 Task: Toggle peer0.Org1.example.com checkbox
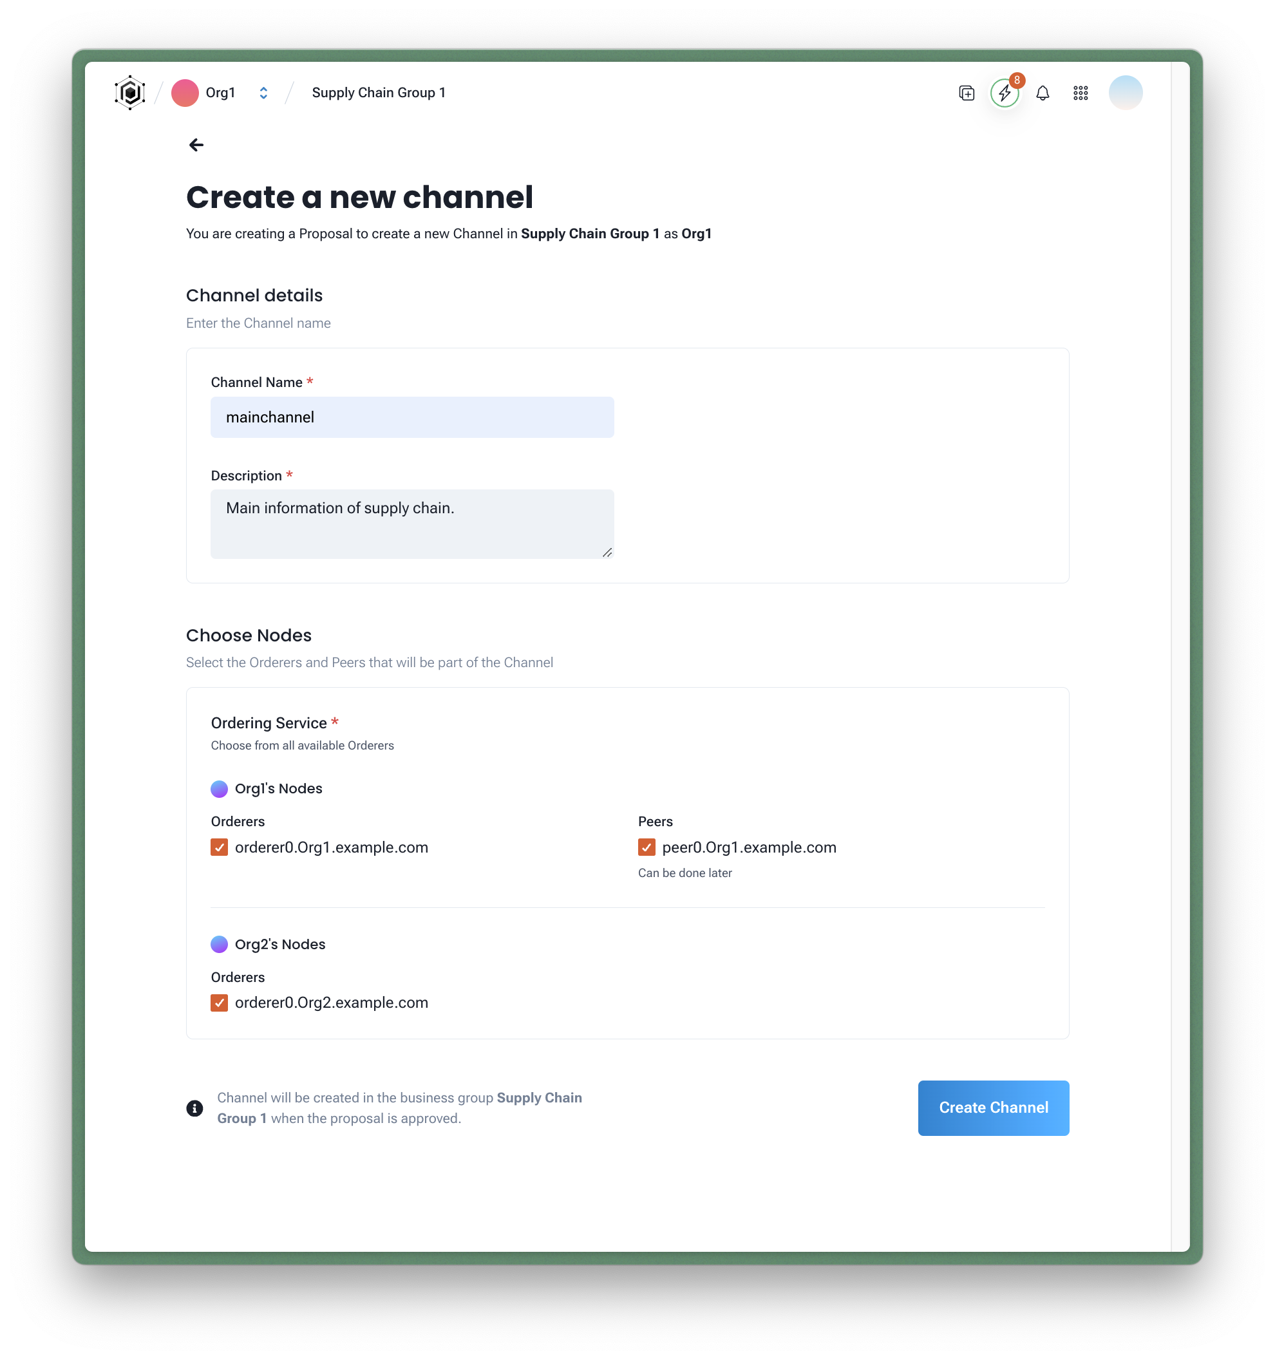tap(647, 847)
